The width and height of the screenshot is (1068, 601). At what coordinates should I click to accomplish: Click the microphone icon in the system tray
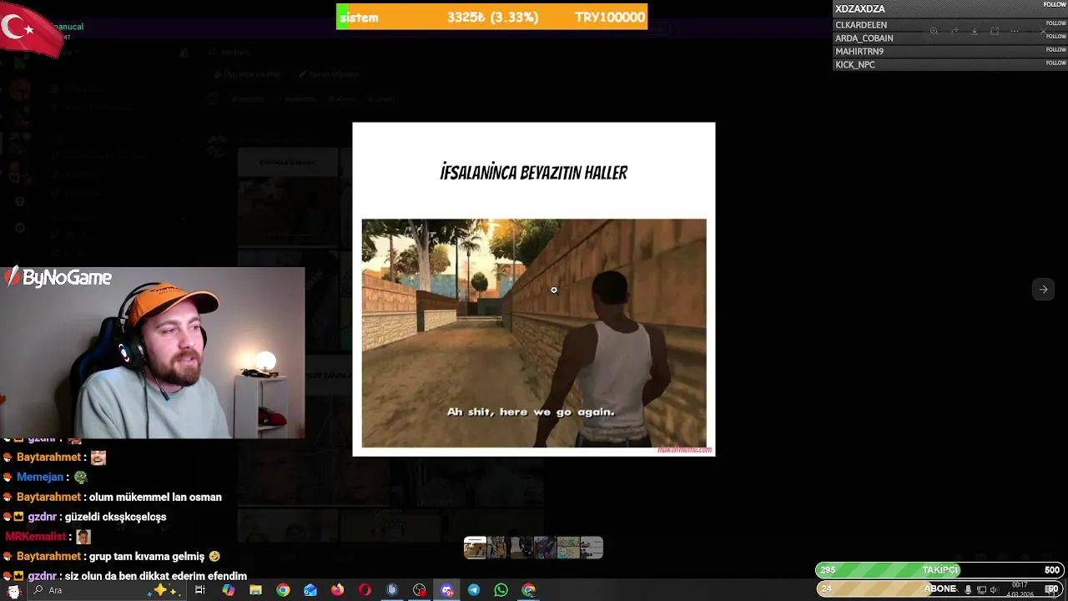(968, 590)
